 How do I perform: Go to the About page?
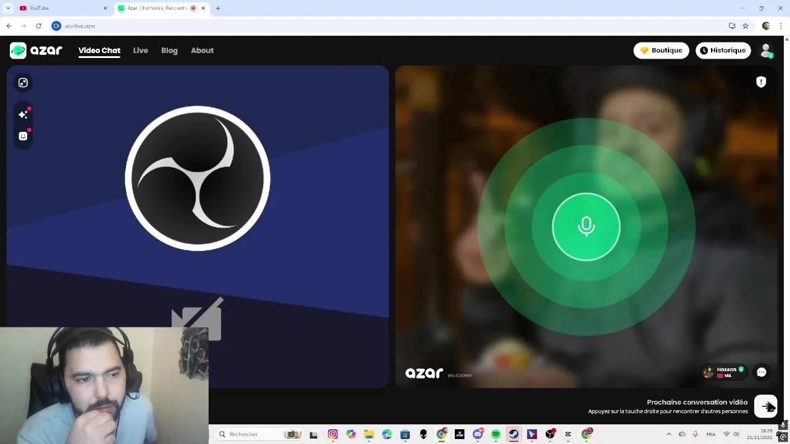(202, 51)
